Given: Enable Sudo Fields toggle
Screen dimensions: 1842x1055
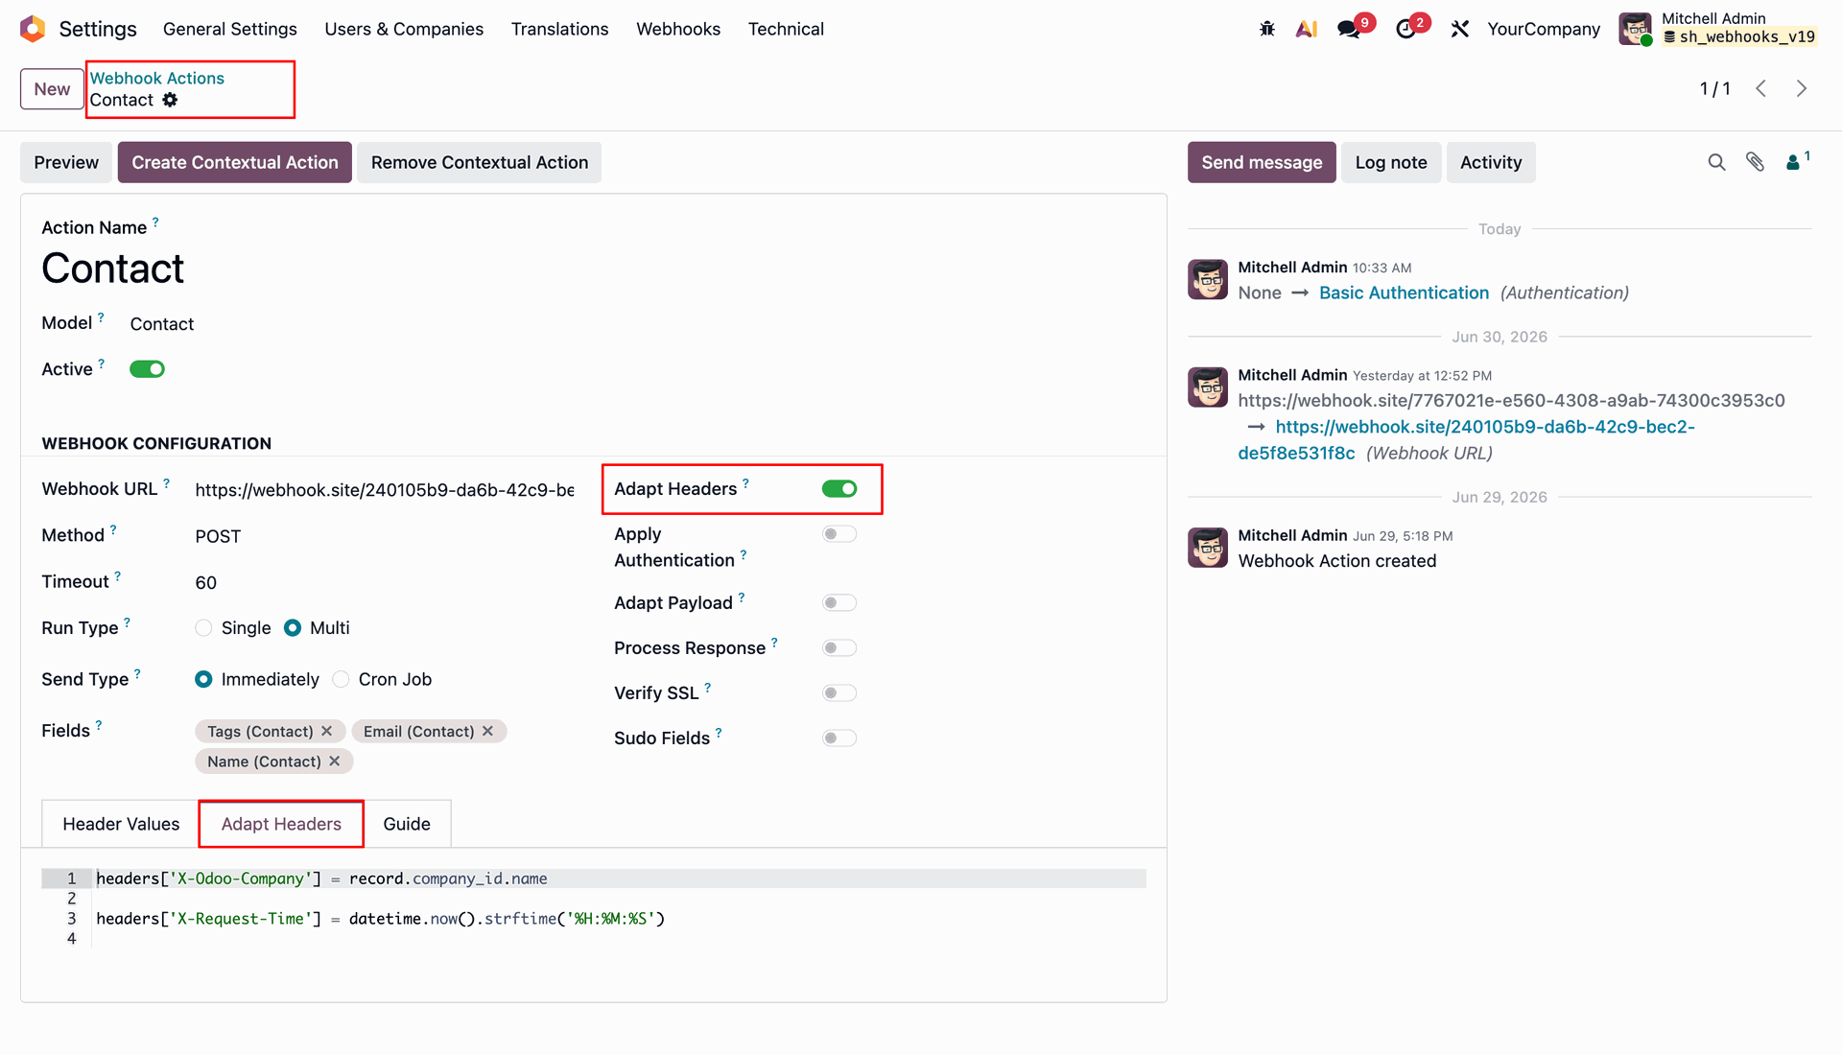Looking at the screenshot, I should [839, 738].
